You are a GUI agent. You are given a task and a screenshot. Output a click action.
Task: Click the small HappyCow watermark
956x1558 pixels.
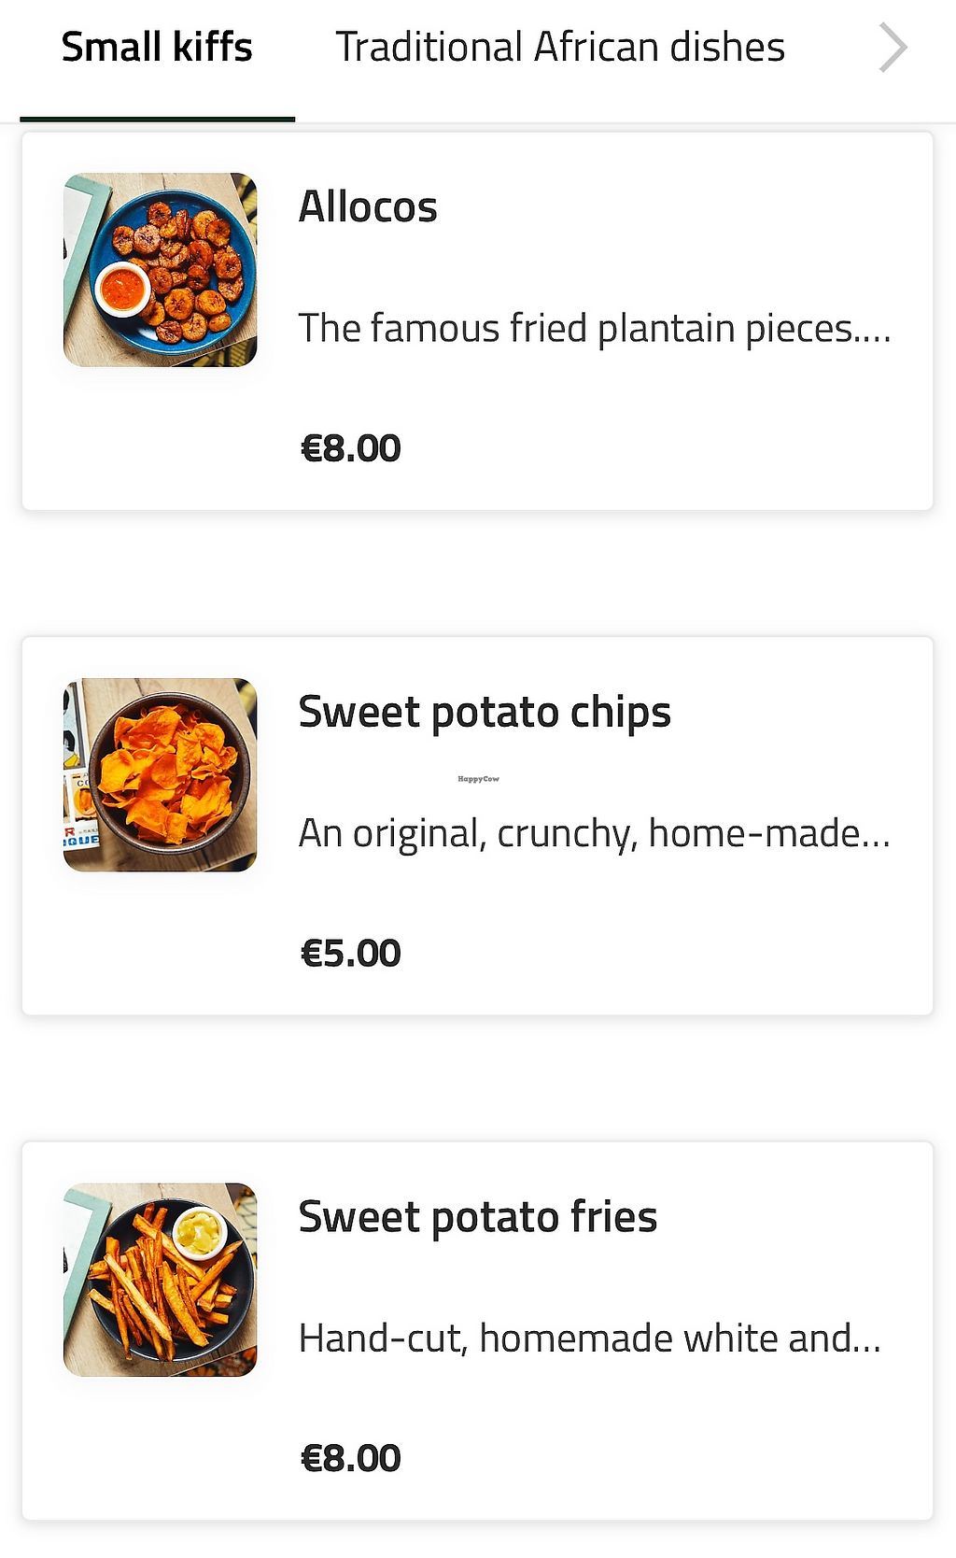[x=478, y=779]
